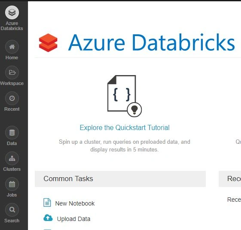Image resolution: width=241 pixels, height=230 pixels.
Task: Open the Home sidebar icon
Action: point(12,47)
